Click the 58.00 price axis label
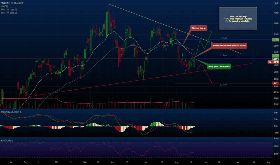Viewport: 280px width, 165px height. coord(276,46)
